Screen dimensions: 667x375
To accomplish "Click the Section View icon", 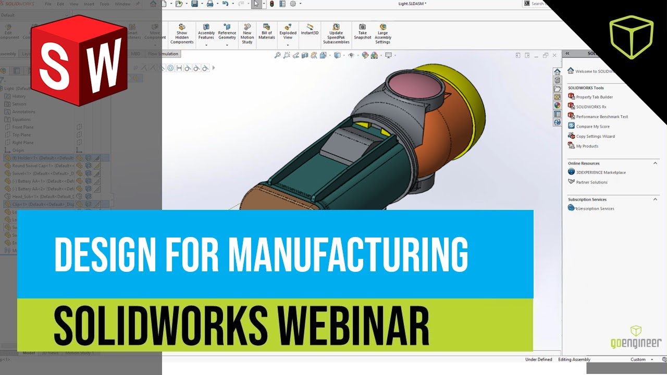I will 305,55.
